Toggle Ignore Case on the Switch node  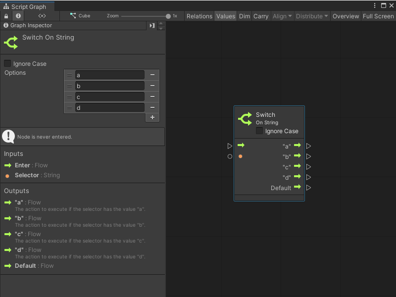(259, 131)
